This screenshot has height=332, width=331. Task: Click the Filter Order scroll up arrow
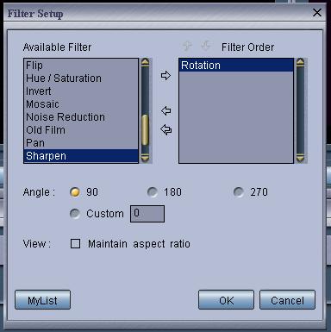pyautogui.click(x=300, y=62)
